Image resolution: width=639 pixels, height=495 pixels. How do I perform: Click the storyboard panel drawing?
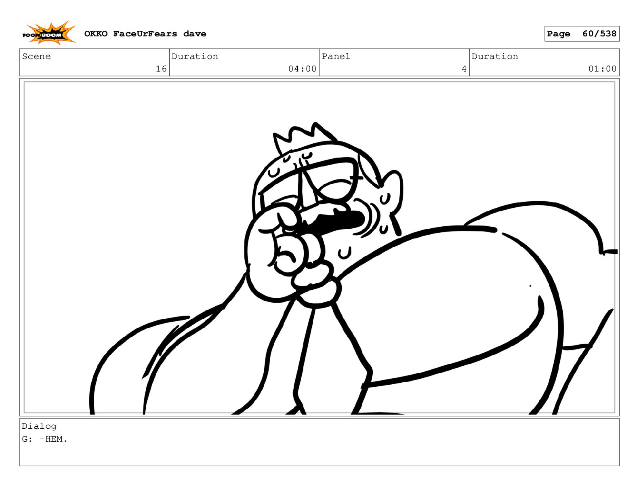319,248
